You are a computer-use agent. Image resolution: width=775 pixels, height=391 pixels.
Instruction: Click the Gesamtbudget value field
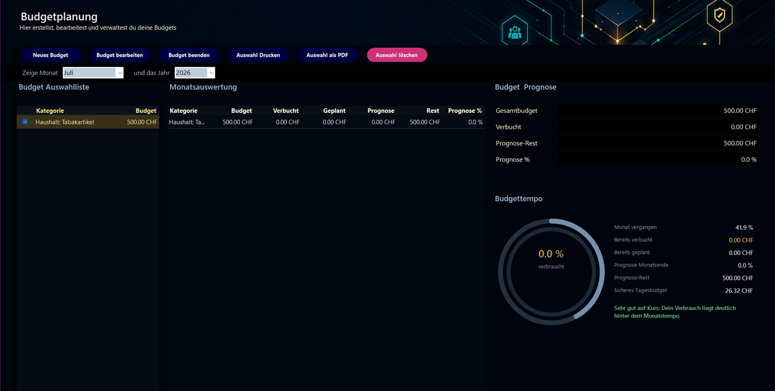click(x=658, y=111)
